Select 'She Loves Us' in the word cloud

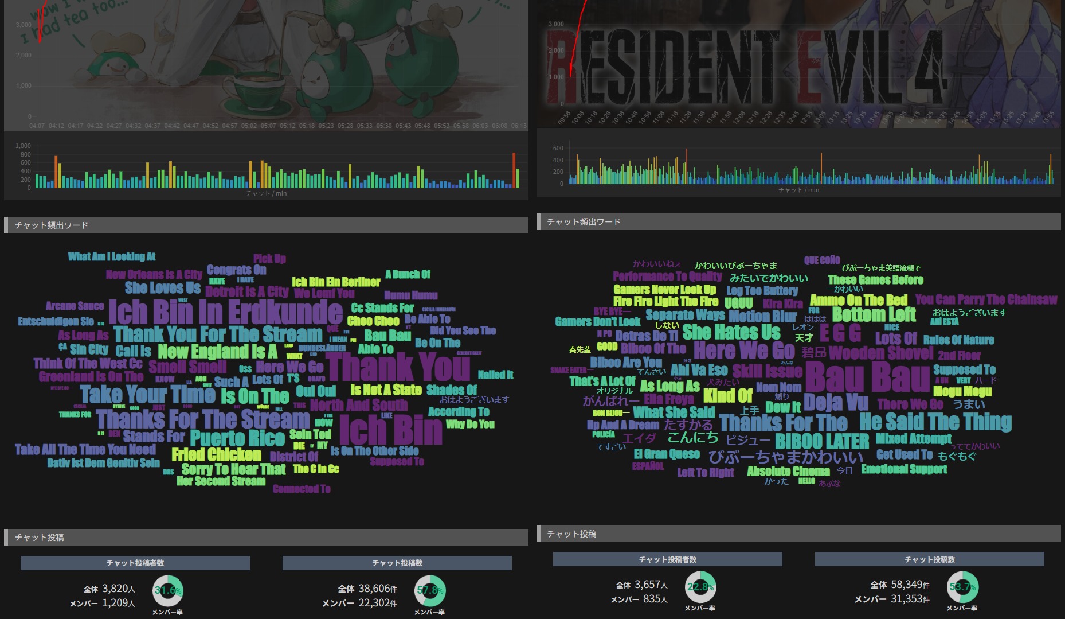(x=163, y=288)
